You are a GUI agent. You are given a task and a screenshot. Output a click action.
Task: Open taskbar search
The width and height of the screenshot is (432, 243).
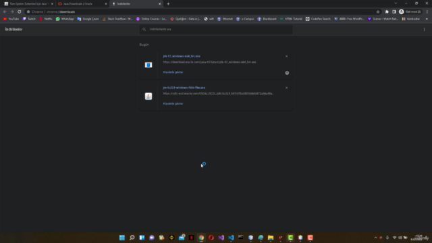(132, 238)
